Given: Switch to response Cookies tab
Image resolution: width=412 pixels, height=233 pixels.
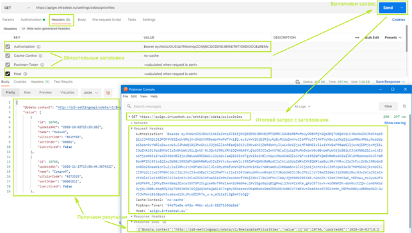Looking at the screenshot, I should pyautogui.click(x=20, y=82).
